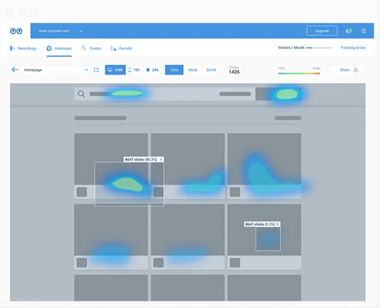Go to the Events tab

click(91, 48)
